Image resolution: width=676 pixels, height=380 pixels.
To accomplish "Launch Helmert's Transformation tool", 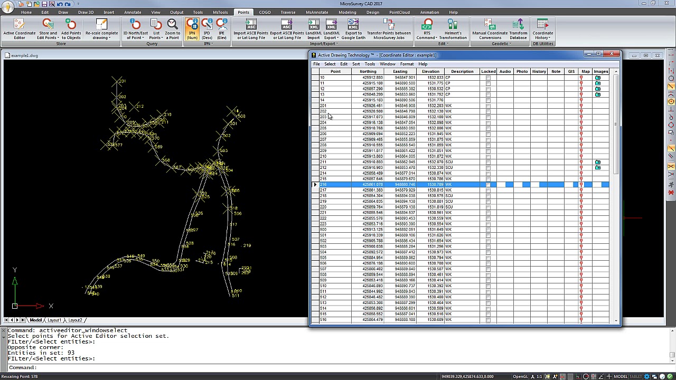I will 453,29.
